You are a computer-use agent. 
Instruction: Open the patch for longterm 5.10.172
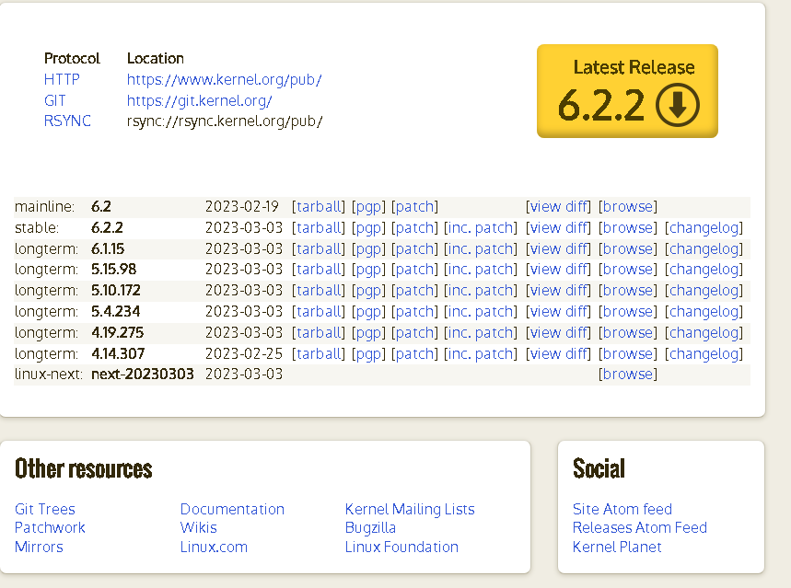click(414, 290)
